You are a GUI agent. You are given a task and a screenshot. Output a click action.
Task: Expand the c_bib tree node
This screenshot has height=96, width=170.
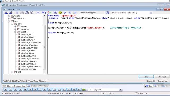point(9,16)
